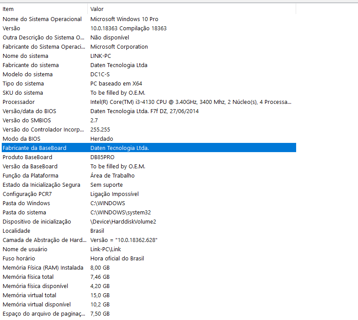358x320 pixels.
Task: Select the Fabricante do Sistema Operacional row
Action: click(x=149, y=47)
